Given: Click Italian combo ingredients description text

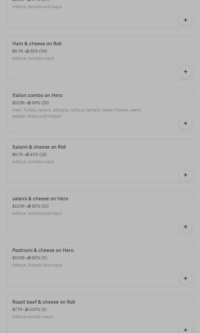Looking at the screenshot, I should click(77, 113).
